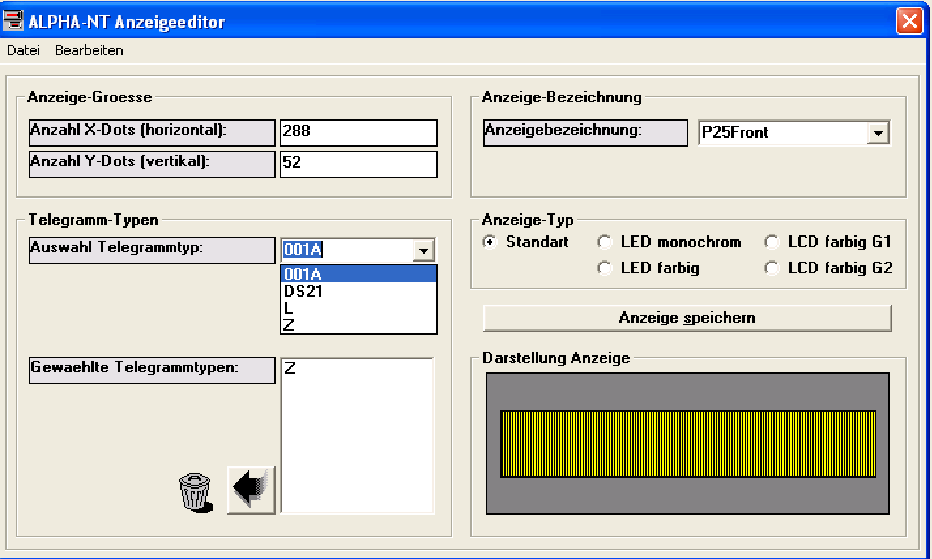Viewport: 932px width, 559px height.
Task: Click the Anzahl X-Dots (horizontal) label
Action: pos(152,132)
